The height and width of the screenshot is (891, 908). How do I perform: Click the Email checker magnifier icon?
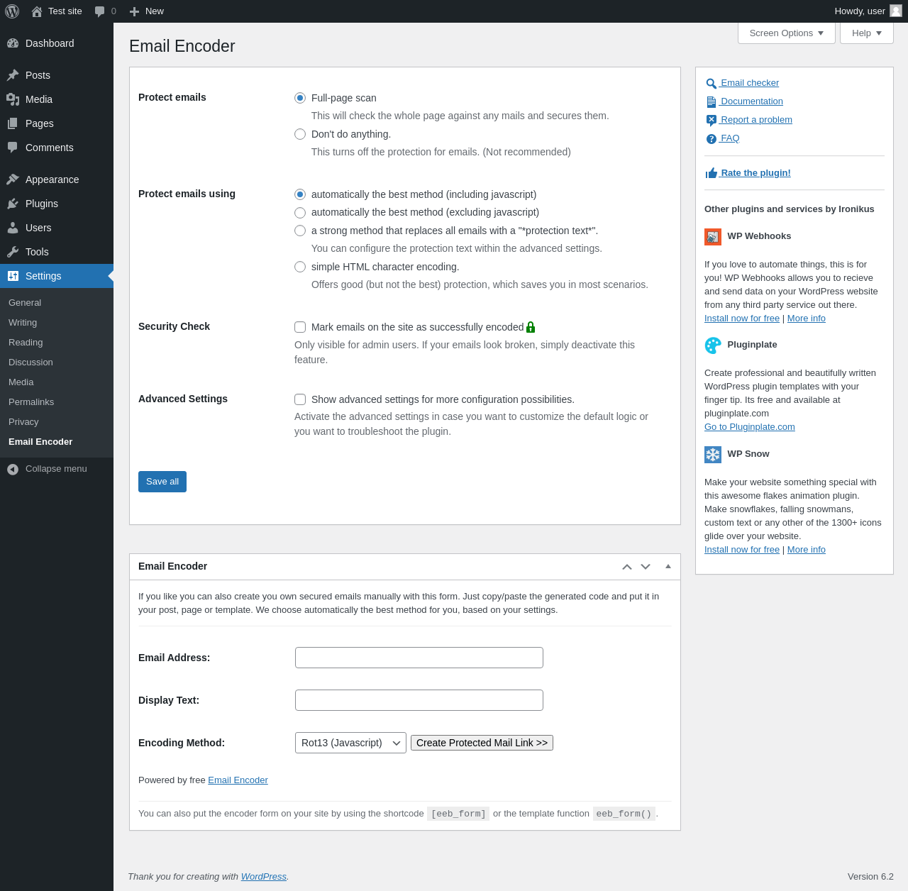click(712, 84)
